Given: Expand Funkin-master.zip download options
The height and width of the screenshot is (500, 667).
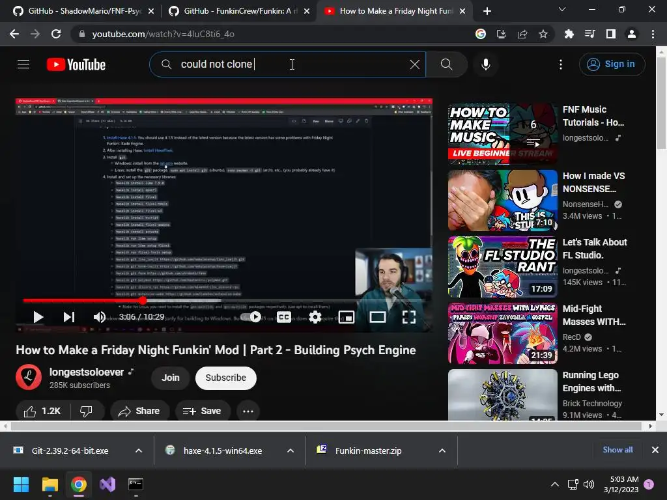Looking at the screenshot, I should 442,451.
